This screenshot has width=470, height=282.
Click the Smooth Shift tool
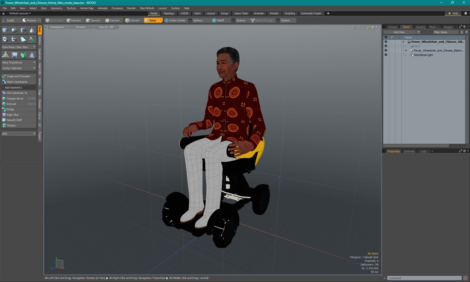tap(19, 120)
